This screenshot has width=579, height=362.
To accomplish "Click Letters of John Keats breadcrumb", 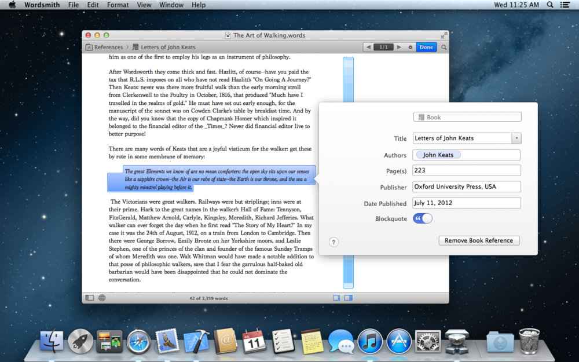I will coord(164,47).
